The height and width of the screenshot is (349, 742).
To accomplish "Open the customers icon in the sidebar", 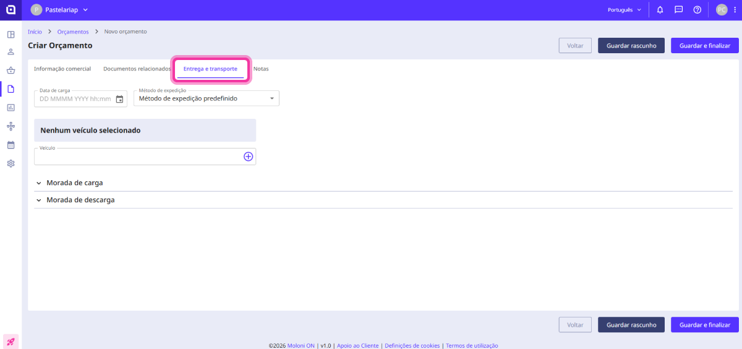I will click(11, 52).
